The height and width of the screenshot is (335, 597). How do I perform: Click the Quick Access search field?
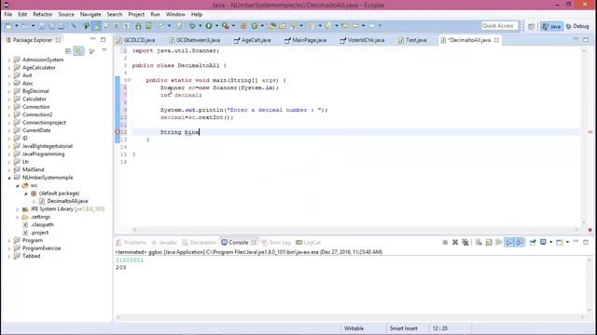[500, 26]
